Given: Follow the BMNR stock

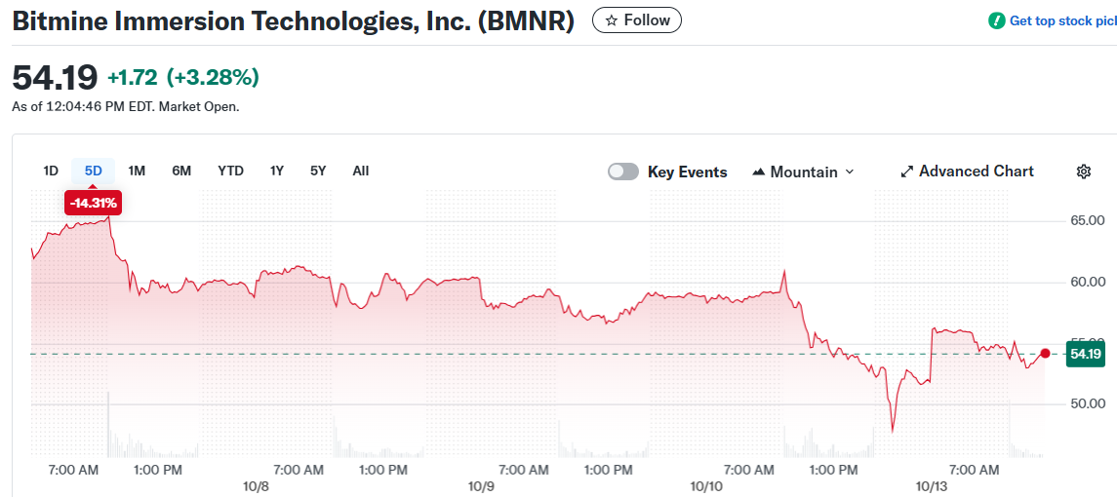Looking at the screenshot, I should point(637,20).
